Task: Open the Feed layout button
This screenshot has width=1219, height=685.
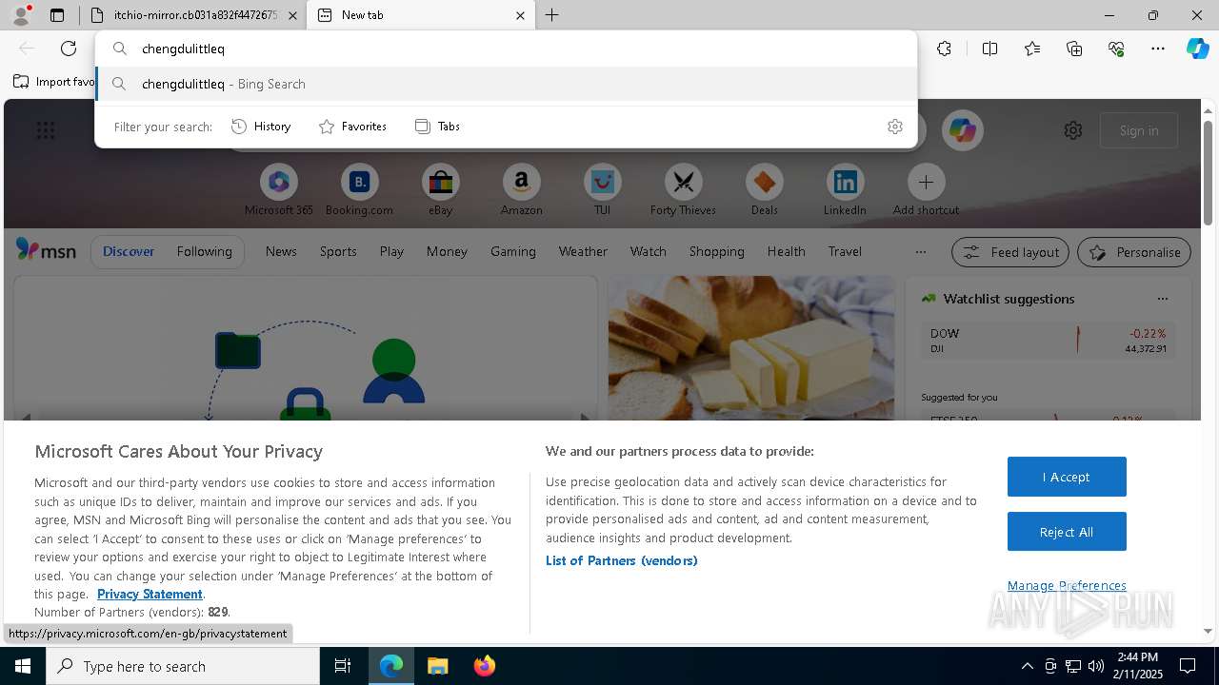Action: point(1010,252)
